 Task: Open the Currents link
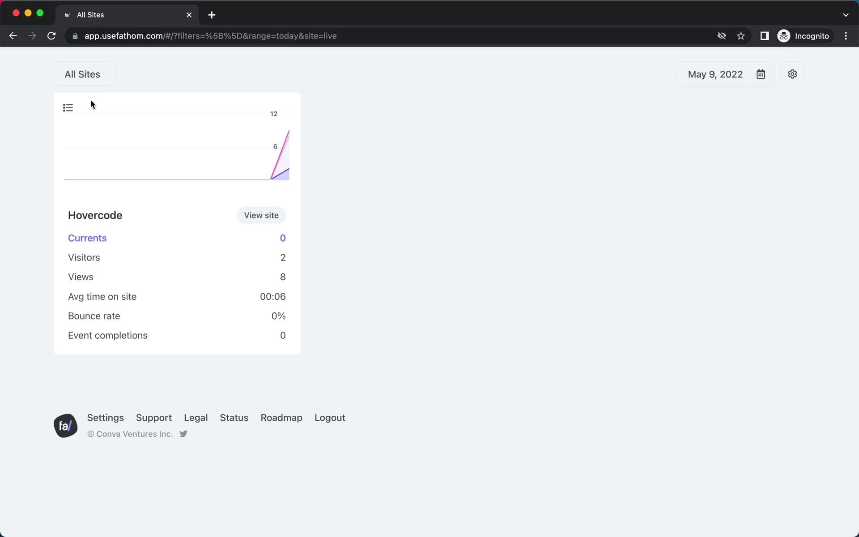click(87, 238)
